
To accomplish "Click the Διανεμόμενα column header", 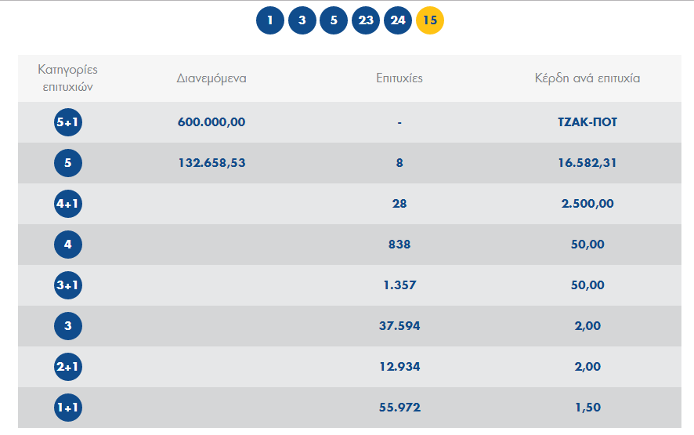I will tap(211, 78).
